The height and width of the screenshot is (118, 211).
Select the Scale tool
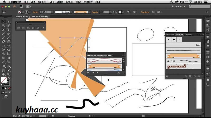pyautogui.click(x=8, y=46)
